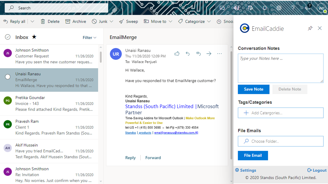Click the search magnifier icon
The width and height of the screenshot is (328, 184).
click(x=11, y=8)
